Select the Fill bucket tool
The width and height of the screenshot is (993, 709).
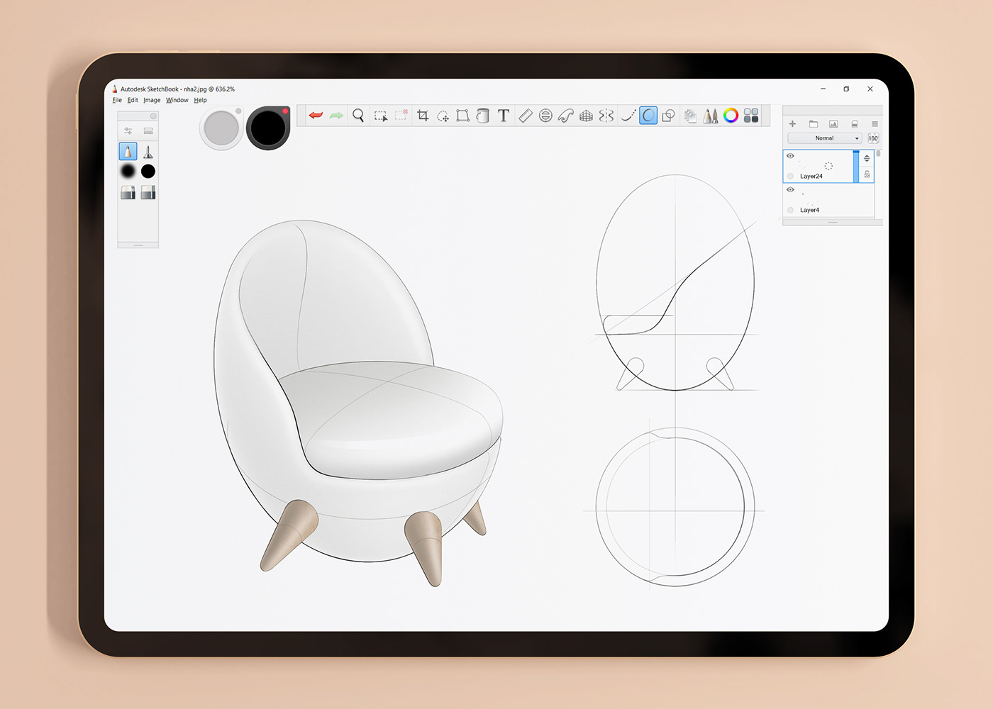pyautogui.click(x=483, y=115)
